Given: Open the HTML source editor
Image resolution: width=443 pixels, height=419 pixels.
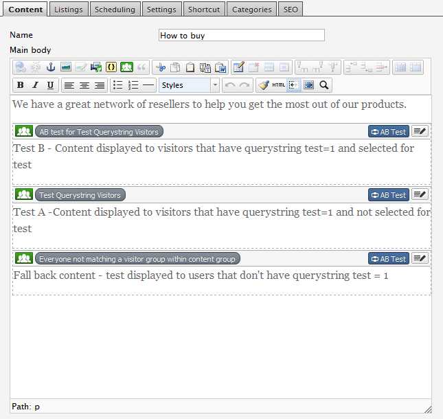Looking at the screenshot, I should pos(279,85).
